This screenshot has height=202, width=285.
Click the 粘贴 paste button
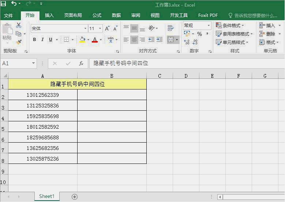[7, 34]
